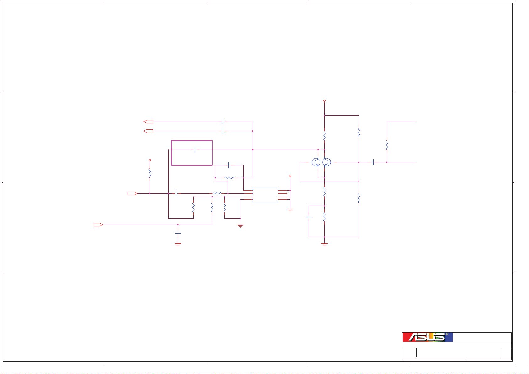The height and width of the screenshot is (374, 529).
Task: Select the rectangular IC component body
Action: tap(265, 195)
